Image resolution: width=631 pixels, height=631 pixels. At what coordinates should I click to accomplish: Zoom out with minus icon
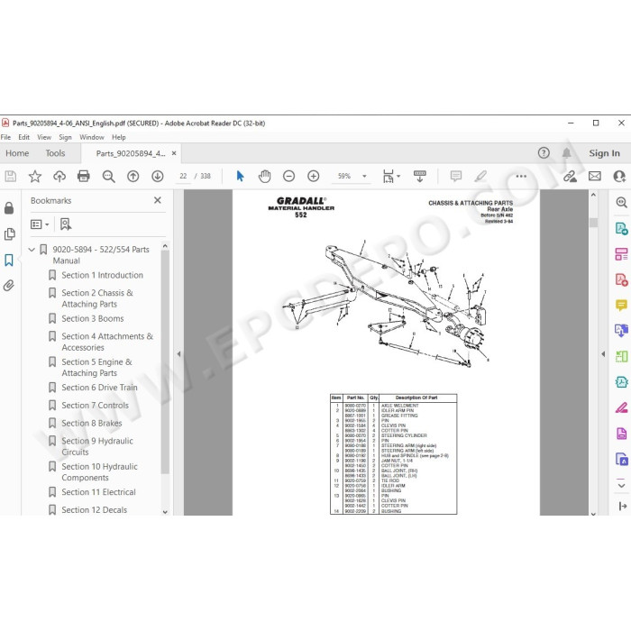(289, 177)
